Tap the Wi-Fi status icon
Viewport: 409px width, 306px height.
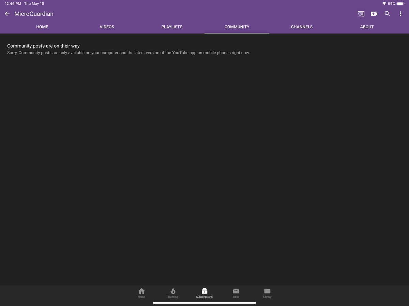(x=384, y=3)
